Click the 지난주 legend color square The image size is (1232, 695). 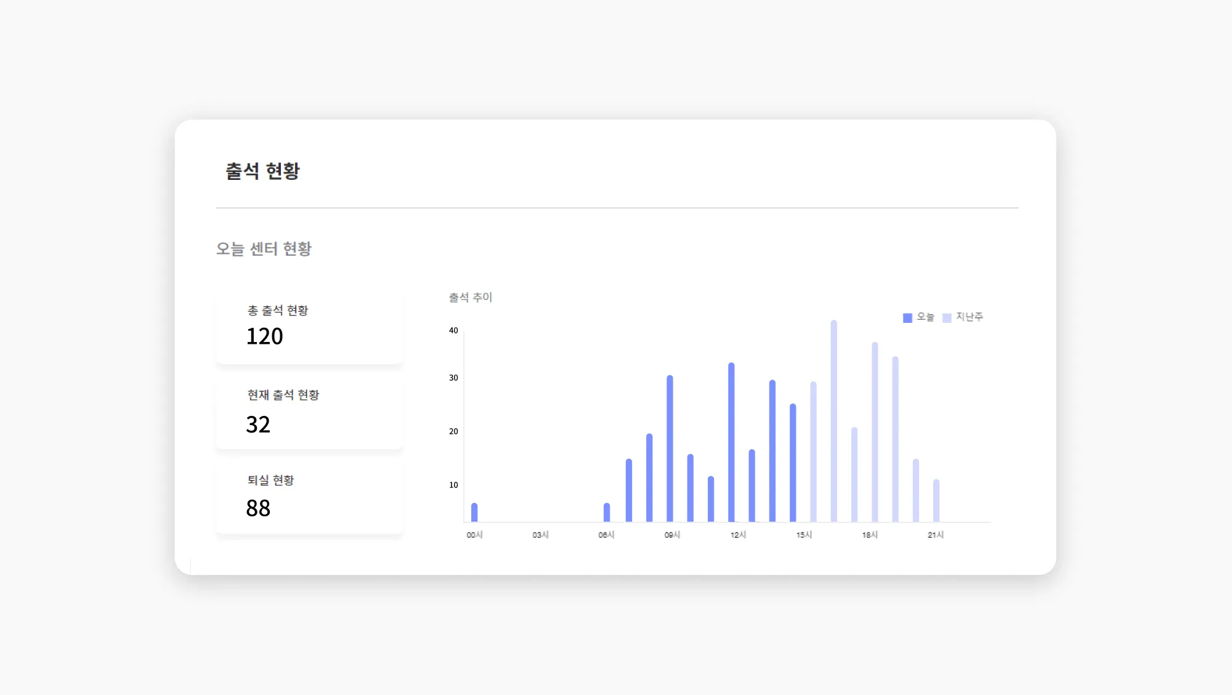point(947,318)
